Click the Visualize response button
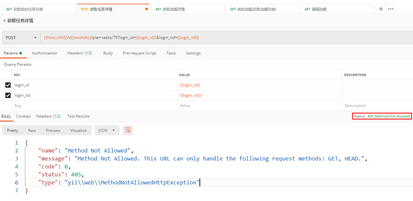Screen dimensions: 413x201 (x=78, y=131)
